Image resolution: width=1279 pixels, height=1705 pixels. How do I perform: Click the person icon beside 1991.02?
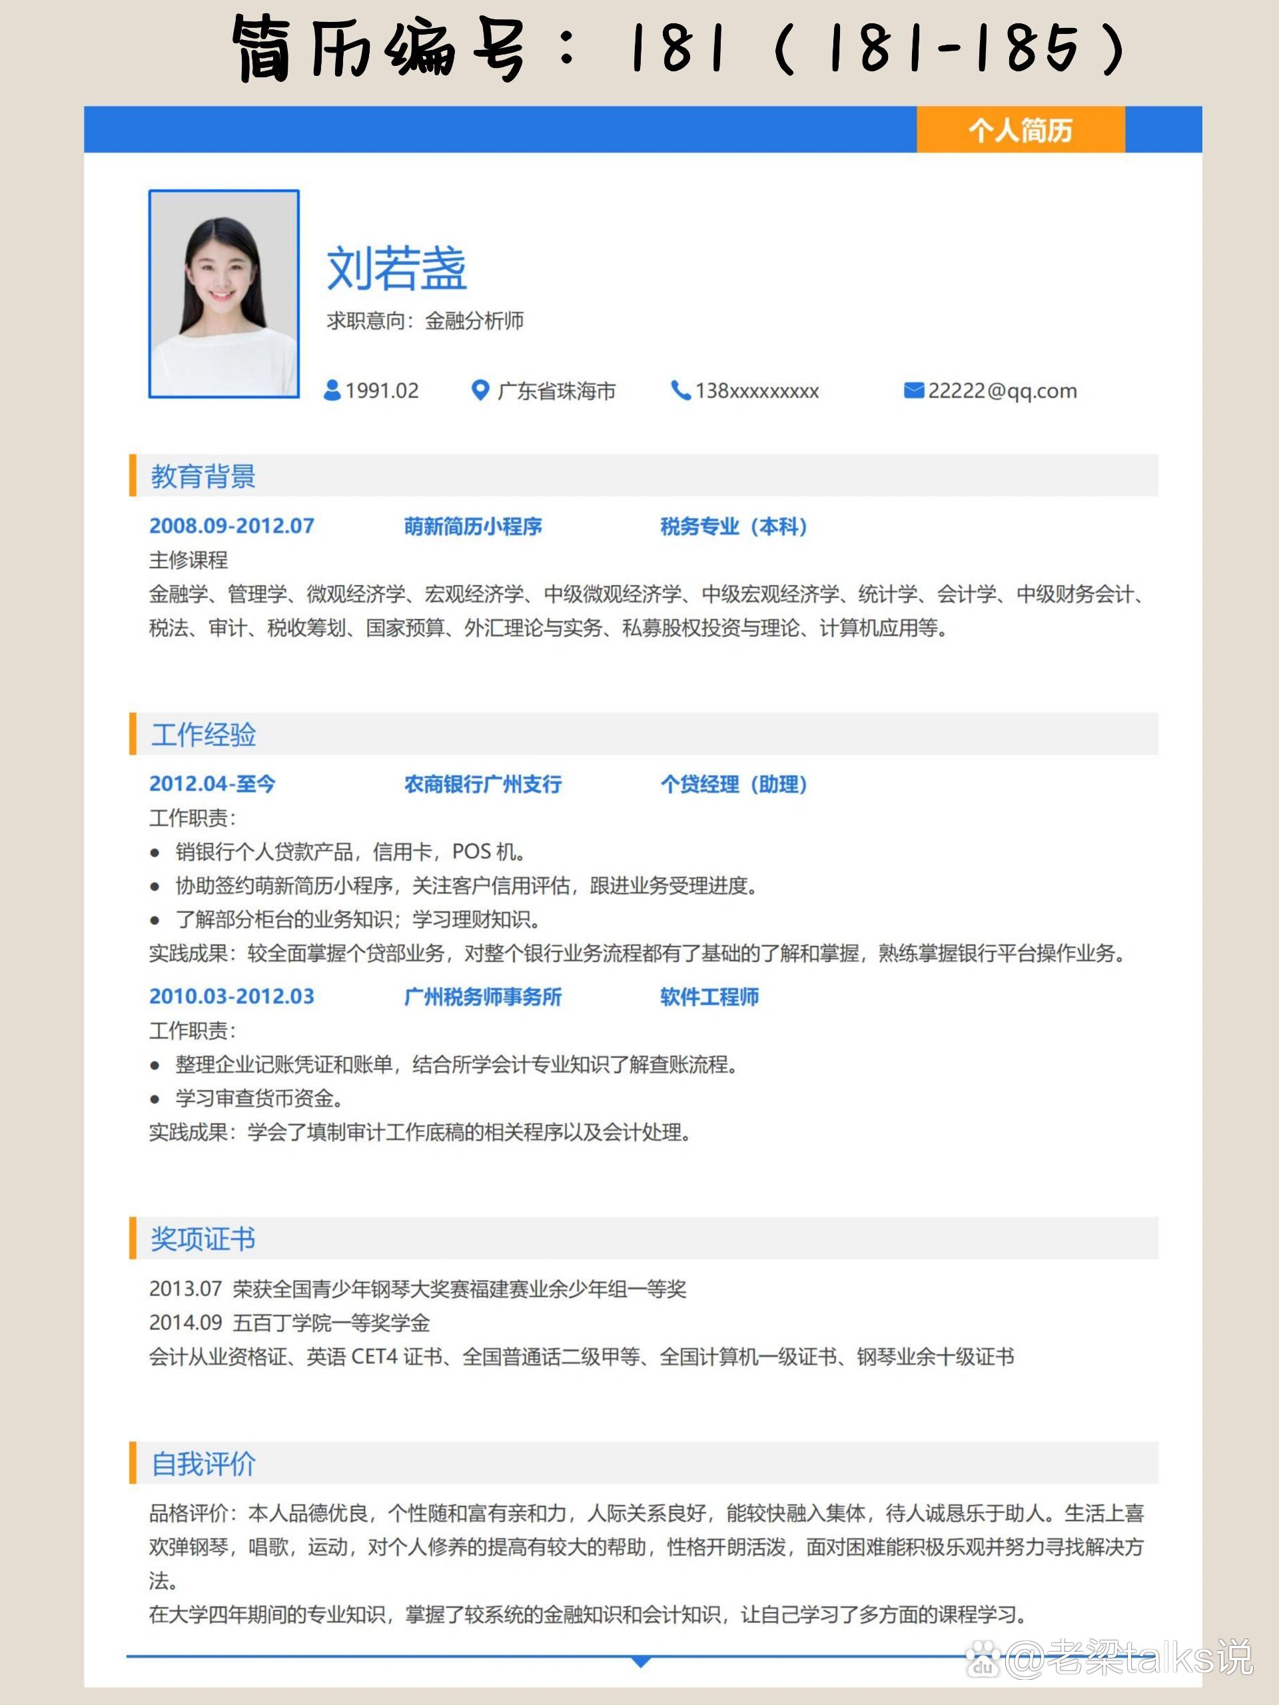click(x=332, y=390)
